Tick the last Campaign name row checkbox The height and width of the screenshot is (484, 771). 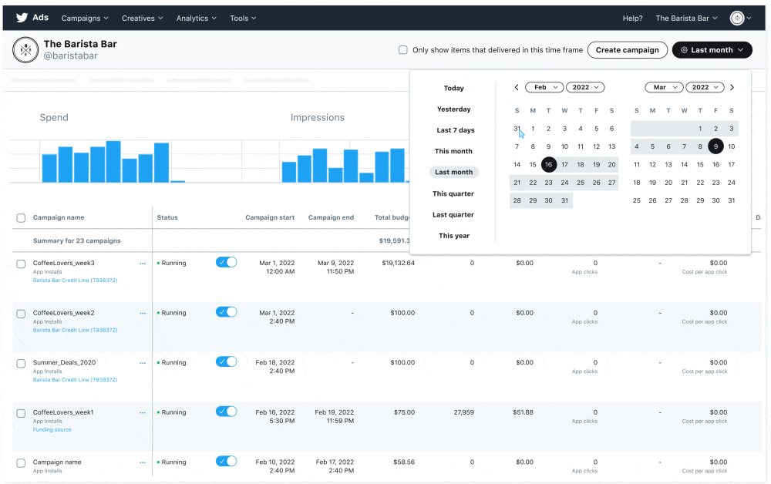click(x=21, y=463)
